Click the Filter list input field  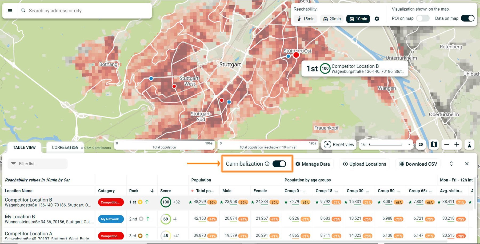click(37, 164)
